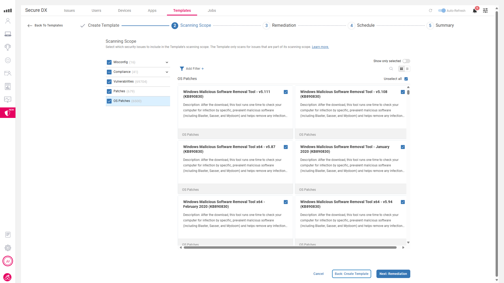Open the settings gear in sidebar

click(8, 248)
